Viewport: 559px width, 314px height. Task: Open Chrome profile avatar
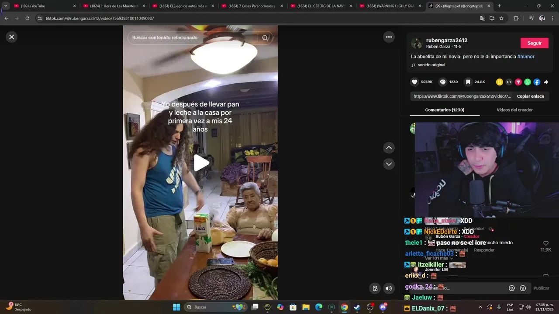(x=542, y=18)
